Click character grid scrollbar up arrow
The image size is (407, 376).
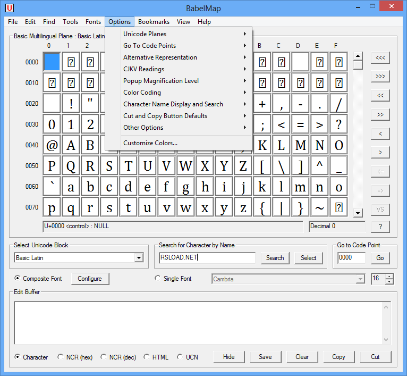point(358,56)
